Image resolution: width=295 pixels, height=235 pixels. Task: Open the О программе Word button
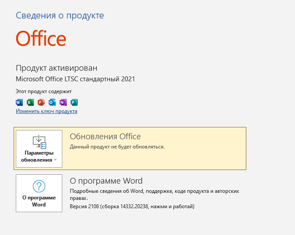[x=39, y=193]
